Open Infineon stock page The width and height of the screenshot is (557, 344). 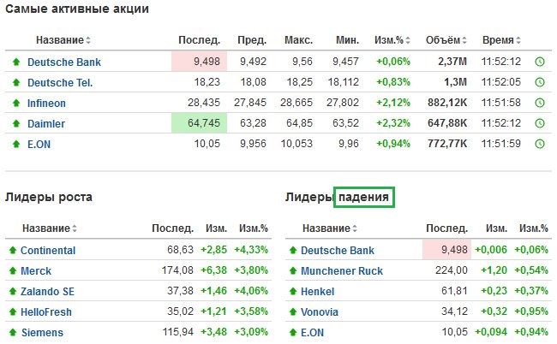[46, 104]
